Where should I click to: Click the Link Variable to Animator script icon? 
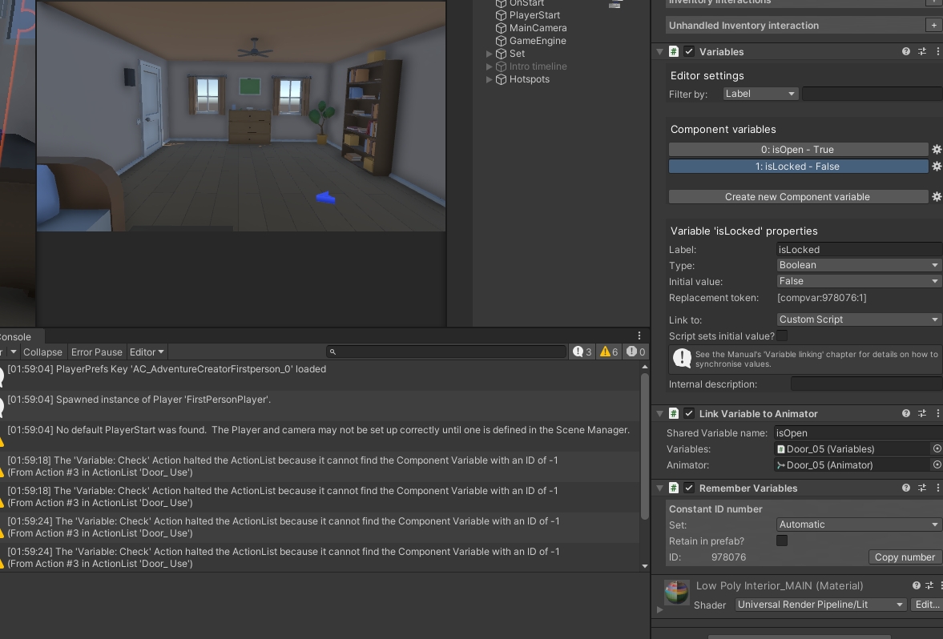[674, 413]
